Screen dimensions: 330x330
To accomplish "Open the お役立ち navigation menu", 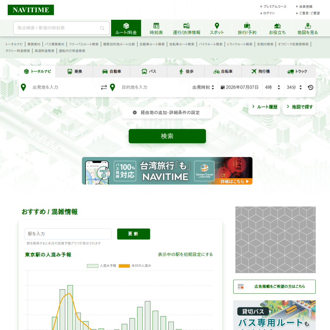I will (x=277, y=28).
